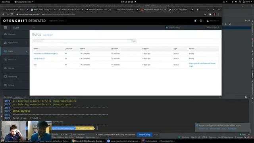Open the spring-boot build config link

(39, 58)
